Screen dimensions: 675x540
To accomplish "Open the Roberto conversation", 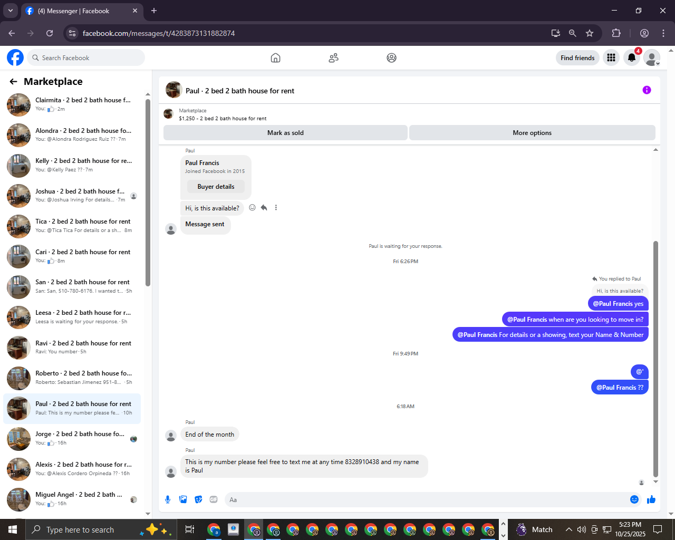I will (72, 378).
